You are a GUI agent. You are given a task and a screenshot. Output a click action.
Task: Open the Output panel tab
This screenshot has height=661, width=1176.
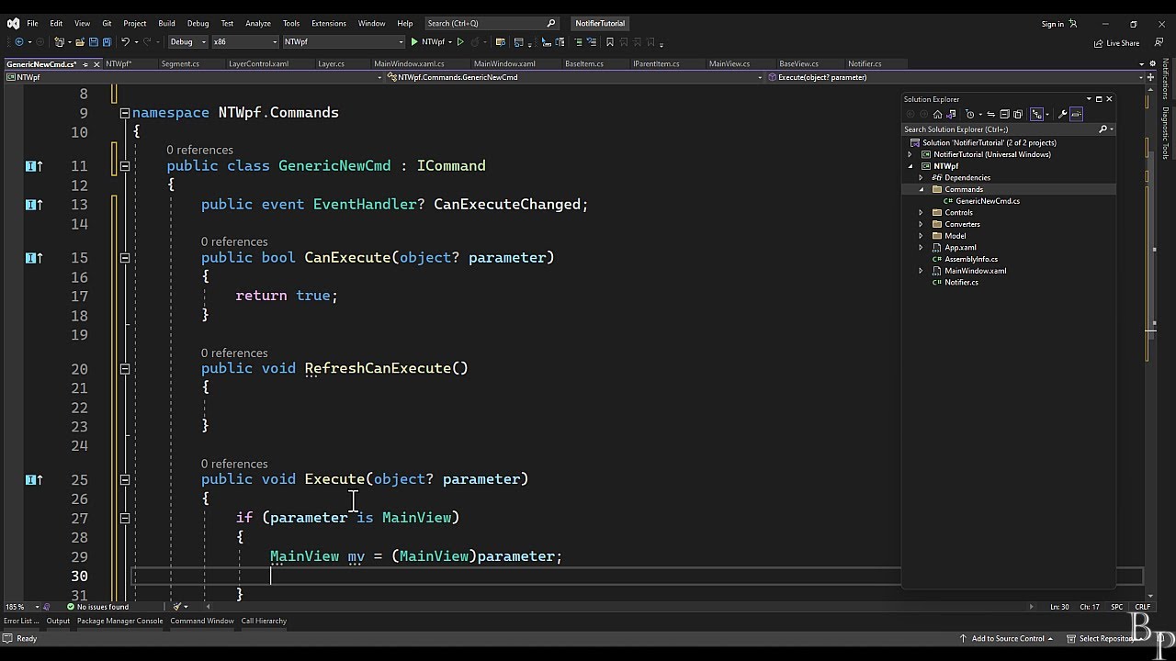point(58,622)
